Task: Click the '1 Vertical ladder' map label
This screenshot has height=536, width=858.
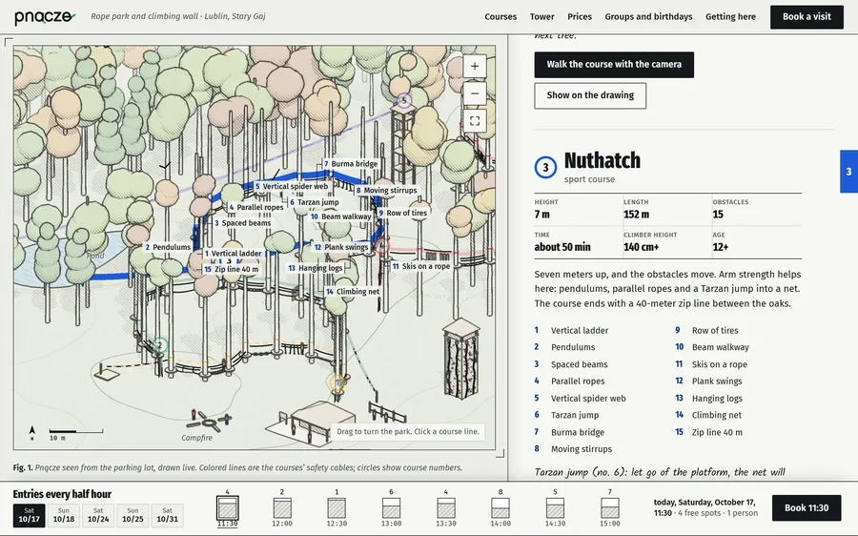Action: pos(234,254)
